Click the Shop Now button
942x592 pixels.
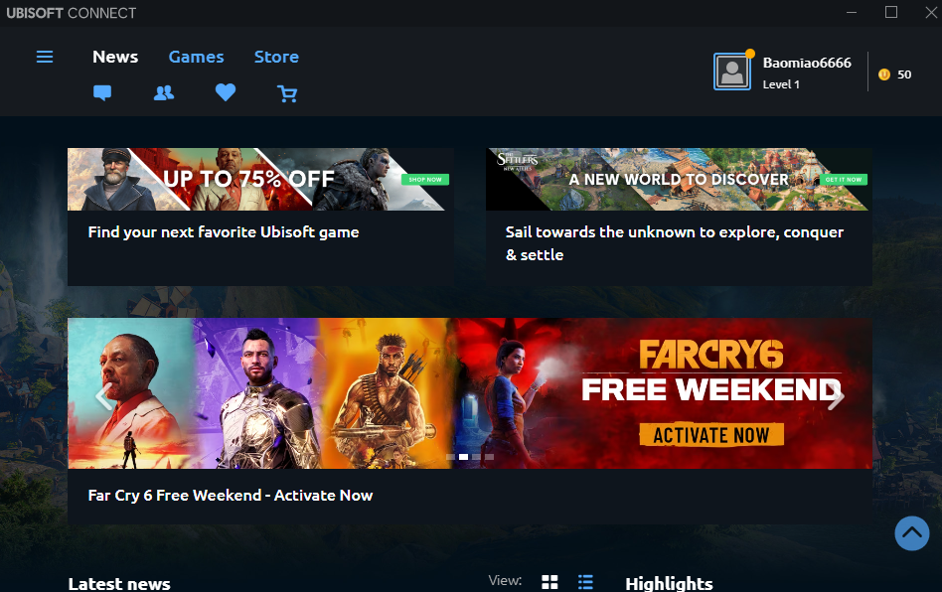point(425,179)
